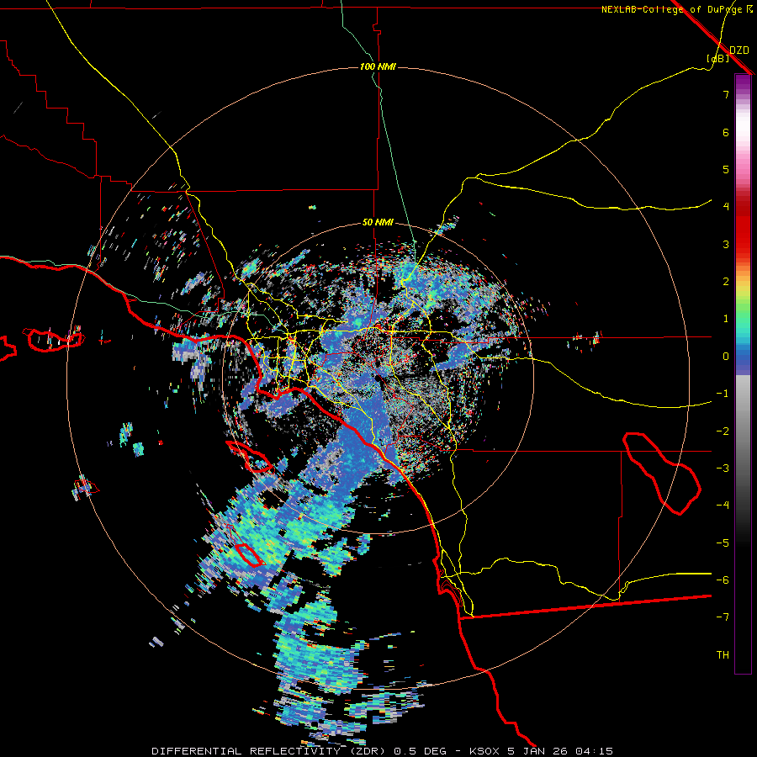Image resolution: width=757 pixels, height=757 pixels.
Task: Click the scale value -3
Action: click(x=723, y=468)
